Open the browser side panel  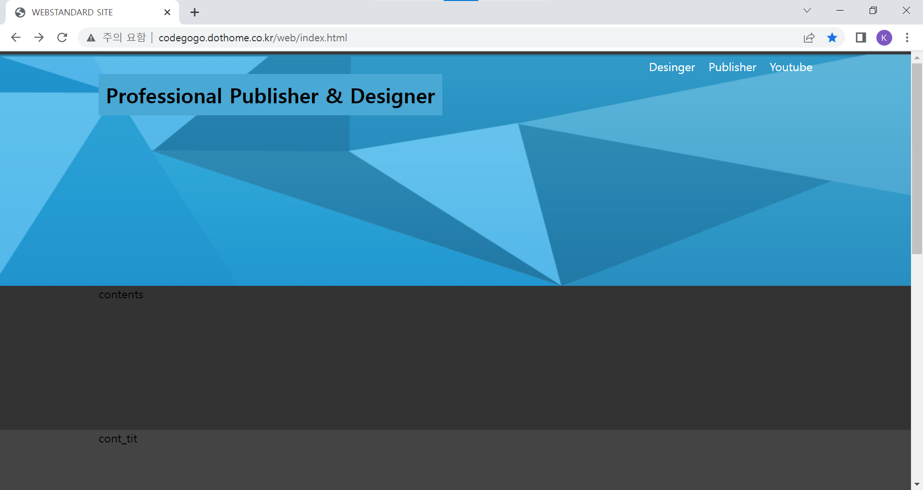(x=861, y=37)
